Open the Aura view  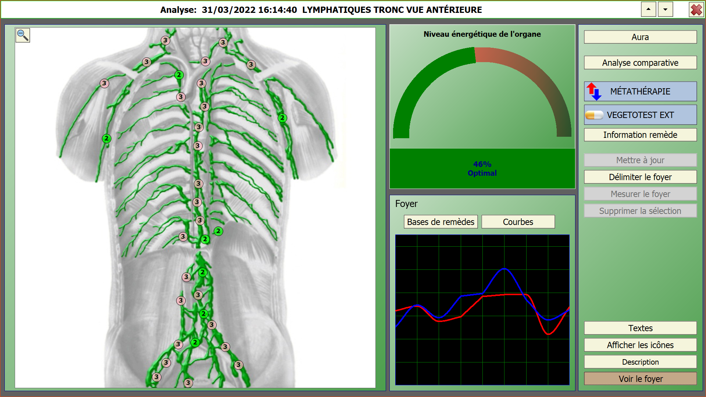tap(640, 37)
